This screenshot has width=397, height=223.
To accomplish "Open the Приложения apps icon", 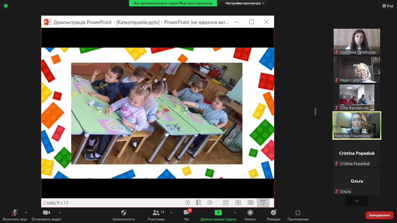I will tap(298, 213).
